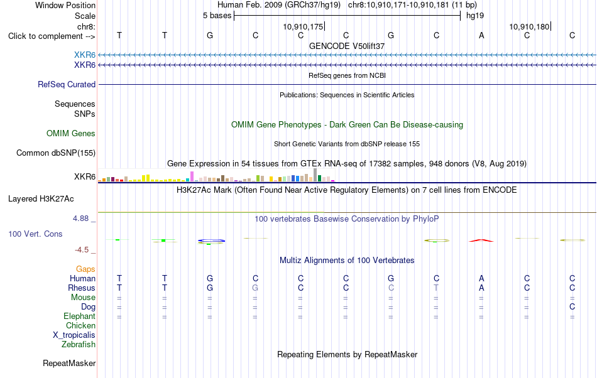This screenshot has height=378, width=597.
Task: Open the Layered H3K27Ac track label
Action: tap(41, 199)
